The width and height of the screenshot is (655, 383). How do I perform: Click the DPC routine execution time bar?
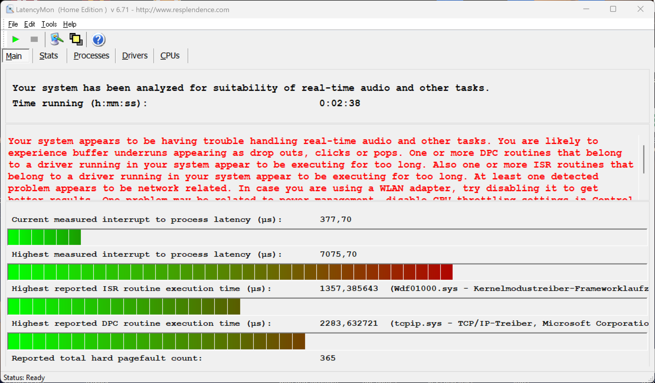pyautogui.click(x=156, y=341)
